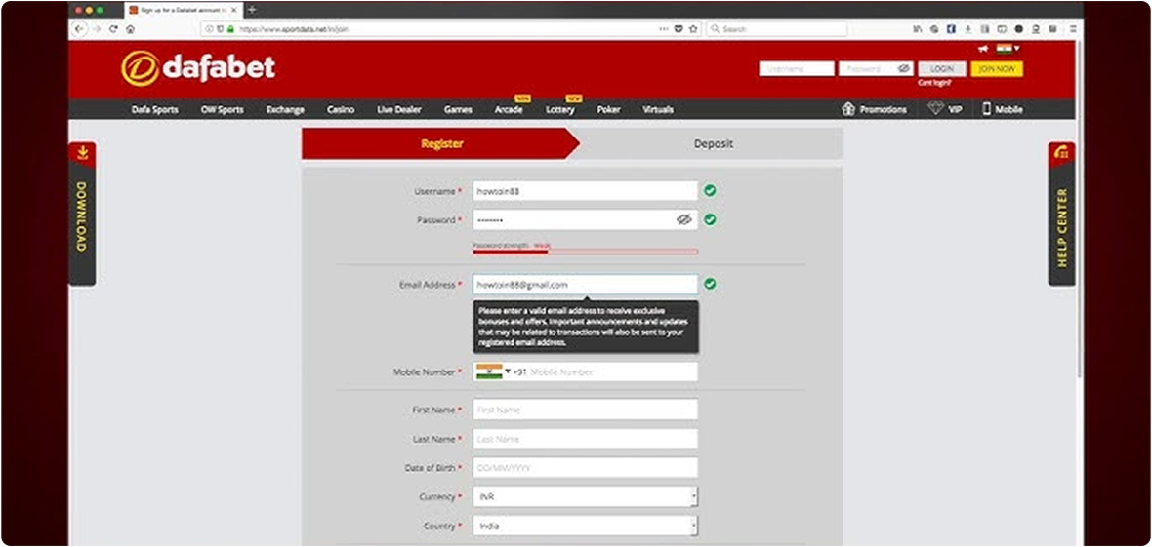The height and width of the screenshot is (547, 1152).
Task: Open the Casino menu item
Action: tap(341, 109)
